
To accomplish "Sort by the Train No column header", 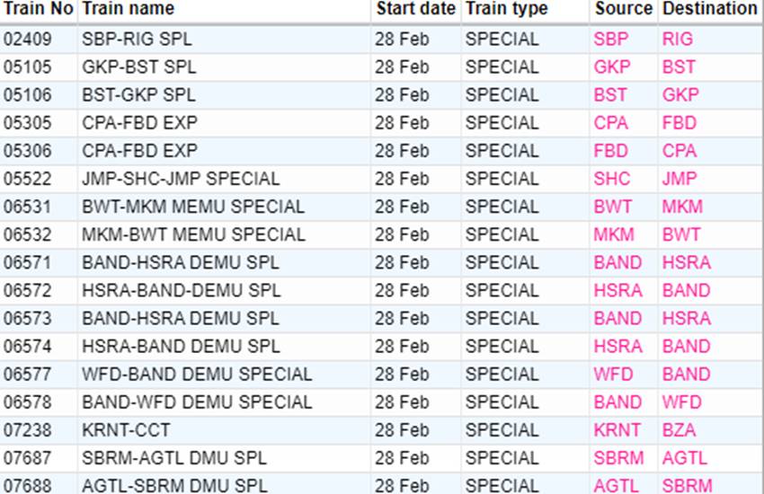I will [38, 8].
